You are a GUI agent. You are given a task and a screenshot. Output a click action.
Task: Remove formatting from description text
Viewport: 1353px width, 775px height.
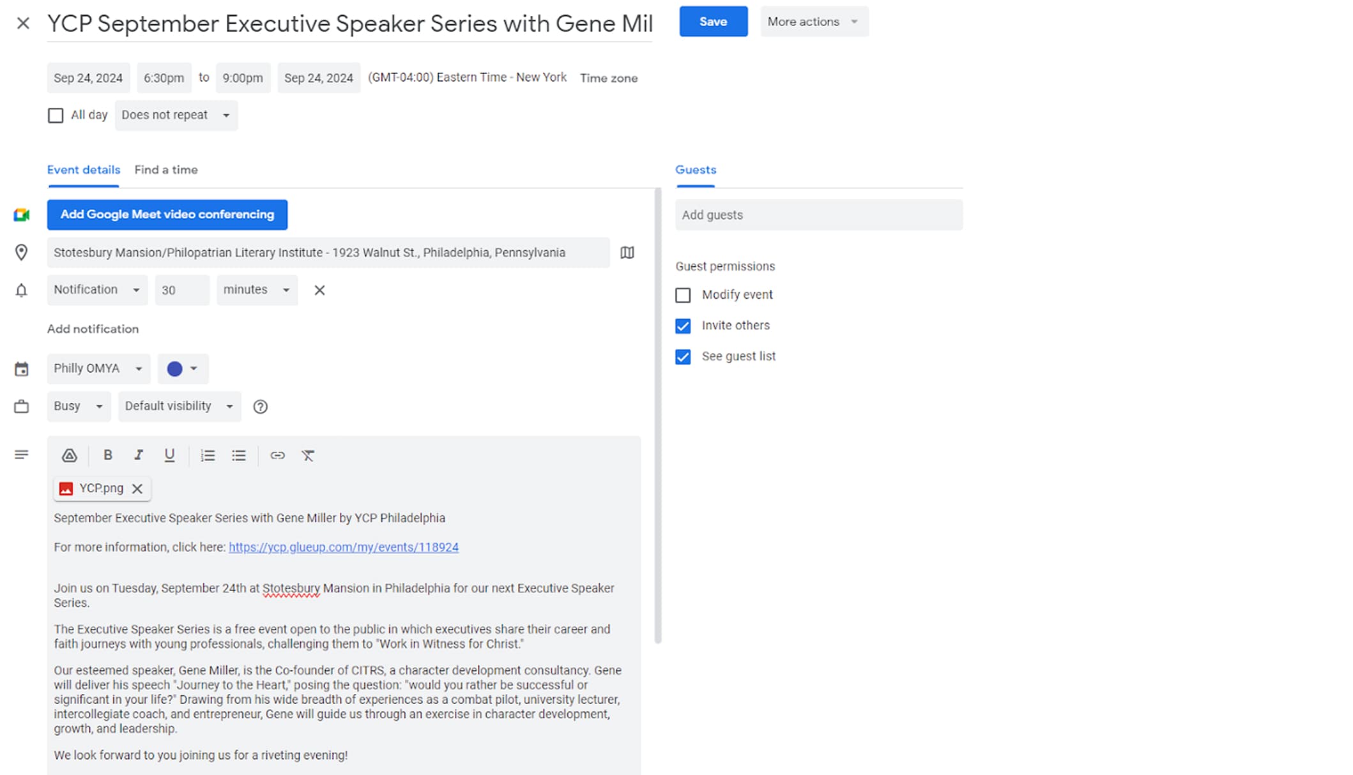tap(308, 455)
